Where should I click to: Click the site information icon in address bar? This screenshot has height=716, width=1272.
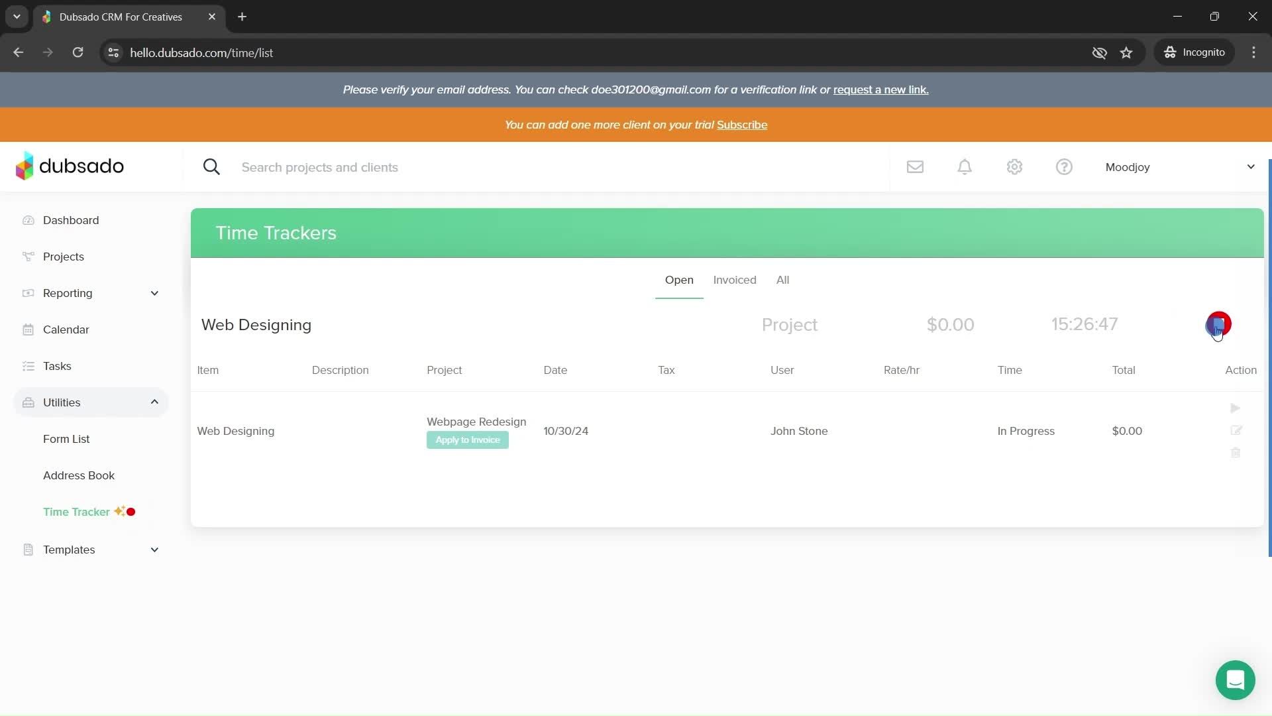pos(113,52)
